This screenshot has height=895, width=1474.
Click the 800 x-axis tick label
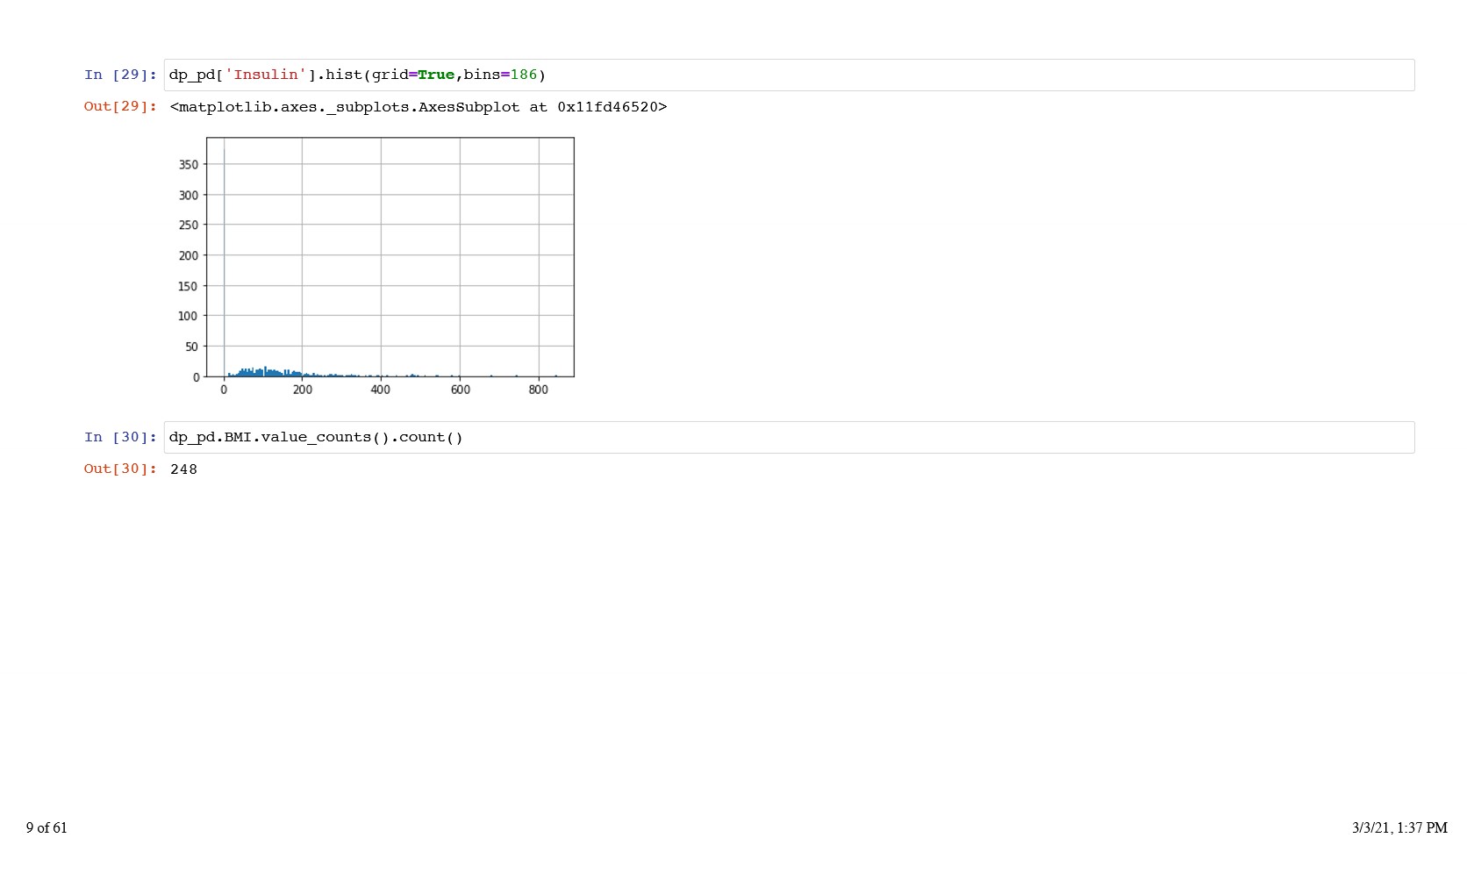point(539,390)
